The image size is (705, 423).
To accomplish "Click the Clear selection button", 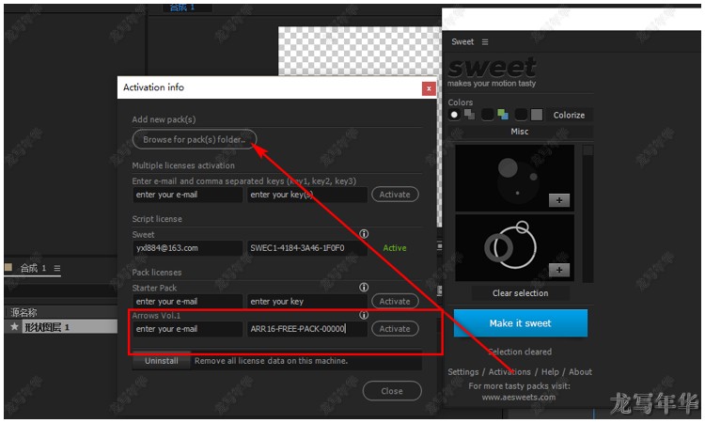I will tap(520, 293).
